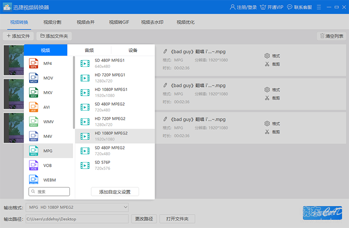349x228 pixels.
Task: Open 格式 gear settings for third file
Action: point(272,124)
